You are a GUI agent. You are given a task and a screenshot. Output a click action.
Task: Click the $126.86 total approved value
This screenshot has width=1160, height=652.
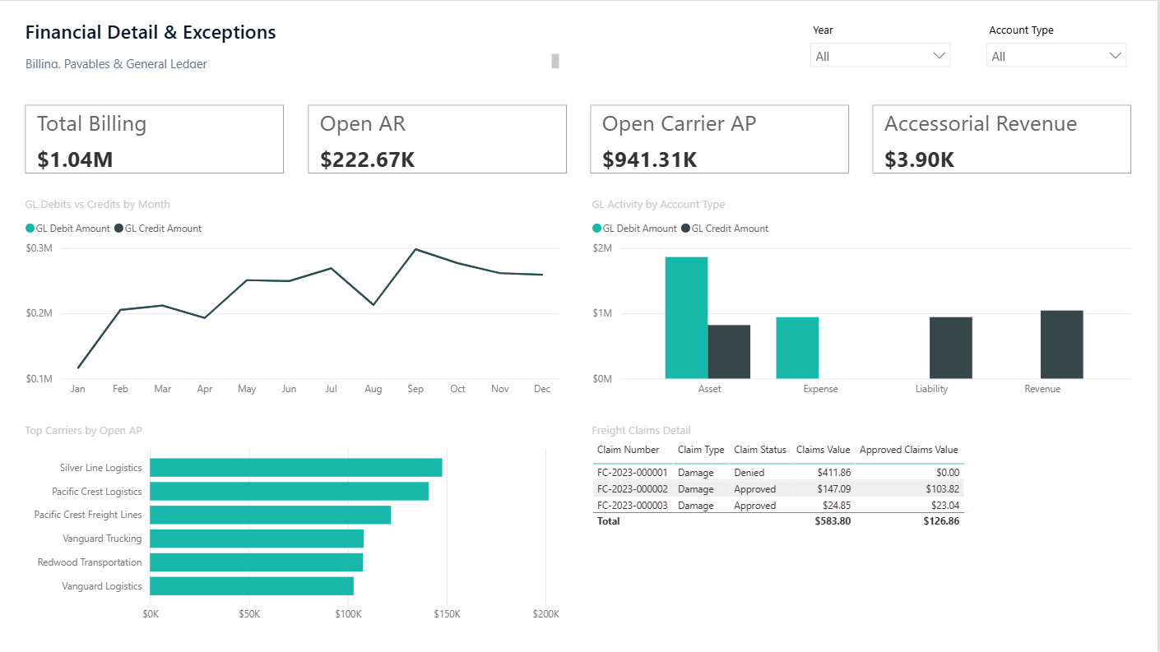coord(941,520)
